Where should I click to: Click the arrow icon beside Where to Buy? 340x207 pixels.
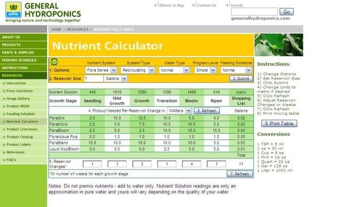click(x=155, y=5)
